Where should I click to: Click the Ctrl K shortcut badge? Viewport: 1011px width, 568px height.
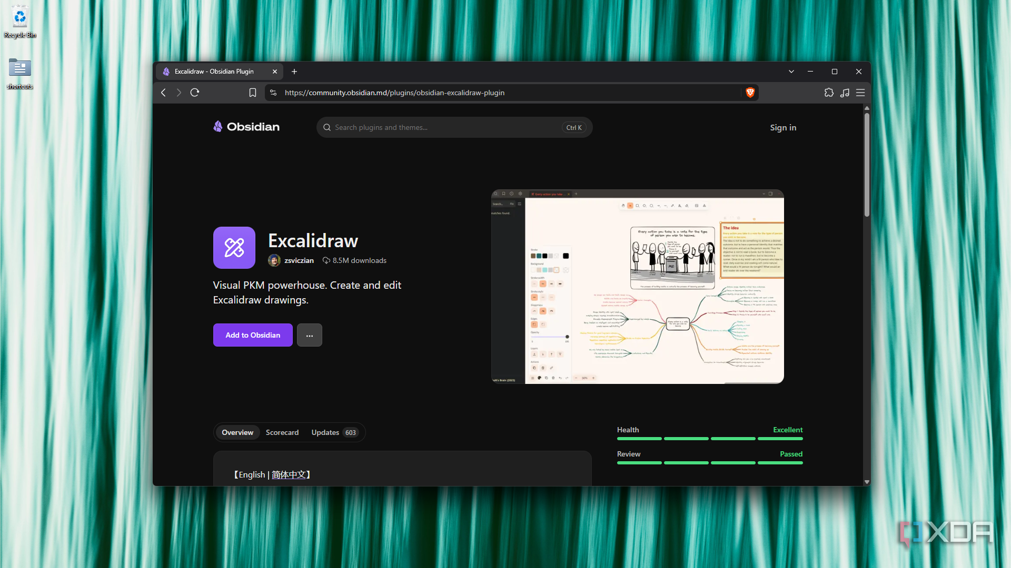(x=574, y=127)
